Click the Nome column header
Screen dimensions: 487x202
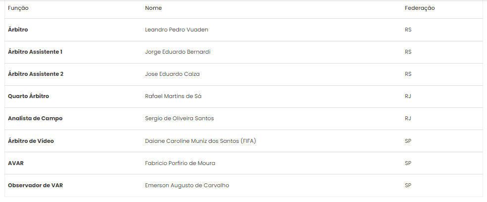(153, 8)
